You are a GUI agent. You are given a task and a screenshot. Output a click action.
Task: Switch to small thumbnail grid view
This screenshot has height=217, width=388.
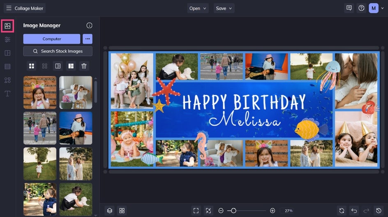[44, 66]
